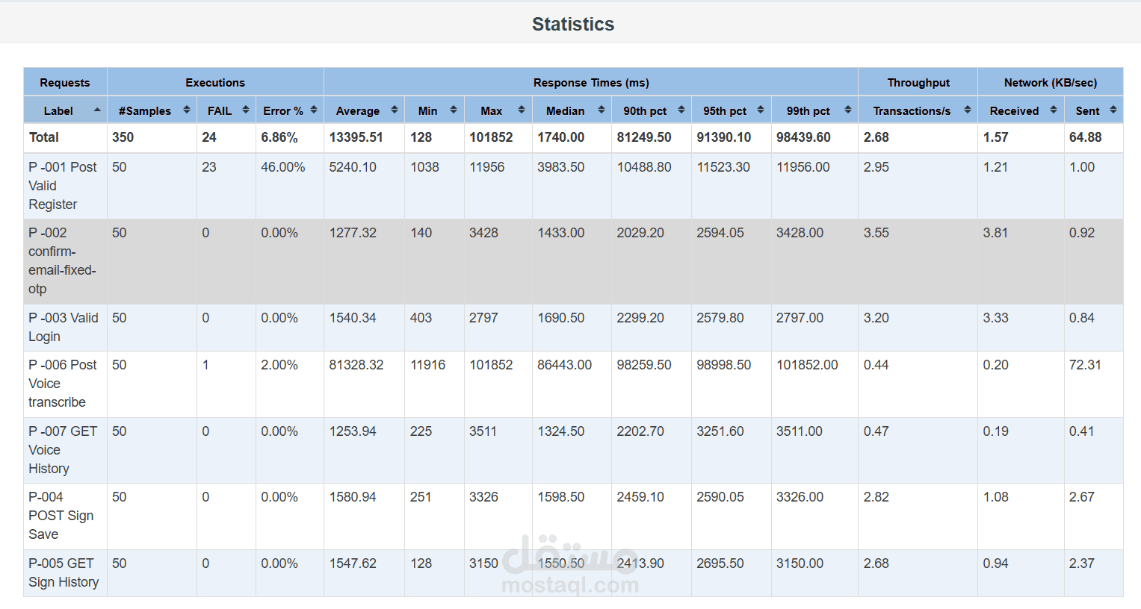Click the sort arrows beside Average
1141x609 pixels.
click(395, 110)
